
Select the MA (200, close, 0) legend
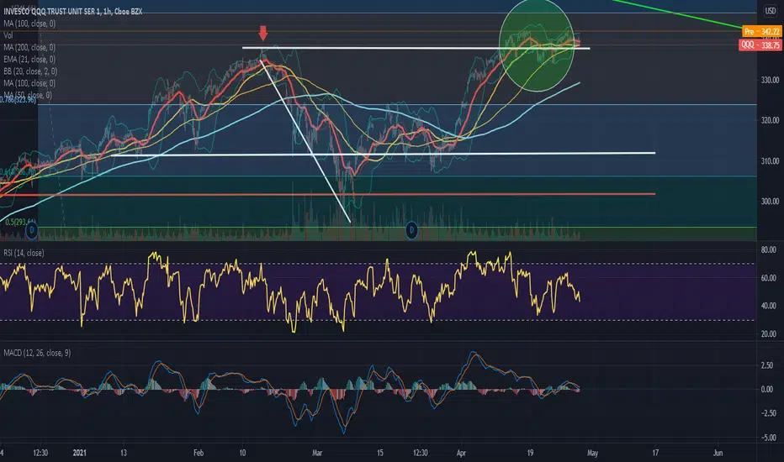pyautogui.click(x=29, y=47)
